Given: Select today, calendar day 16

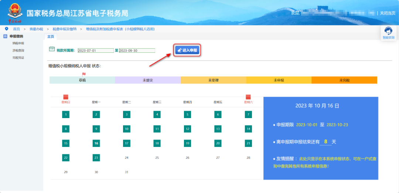Looking at the screenshot, I should pos(96,143).
